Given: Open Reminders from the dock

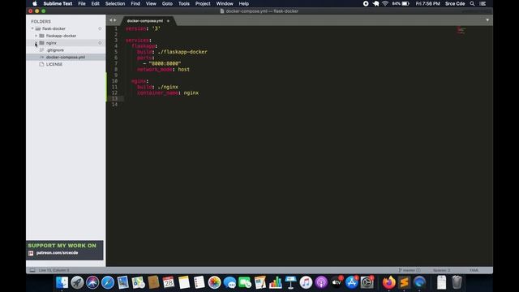Looking at the screenshot, I should pos(199,282).
